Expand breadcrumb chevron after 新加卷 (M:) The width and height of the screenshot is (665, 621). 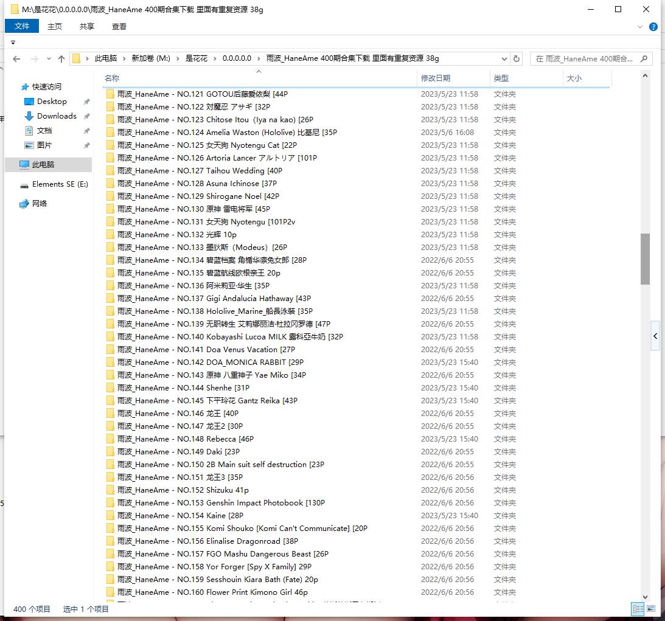point(178,58)
